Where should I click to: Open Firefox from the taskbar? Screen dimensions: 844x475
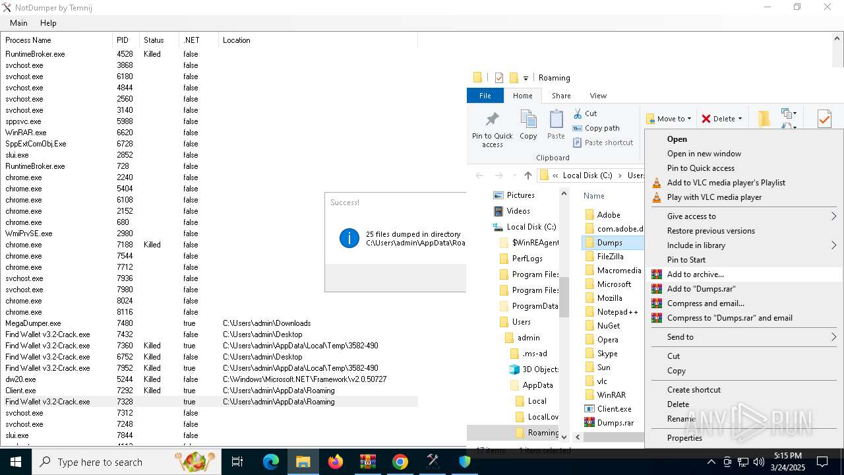click(x=336, y=462)
